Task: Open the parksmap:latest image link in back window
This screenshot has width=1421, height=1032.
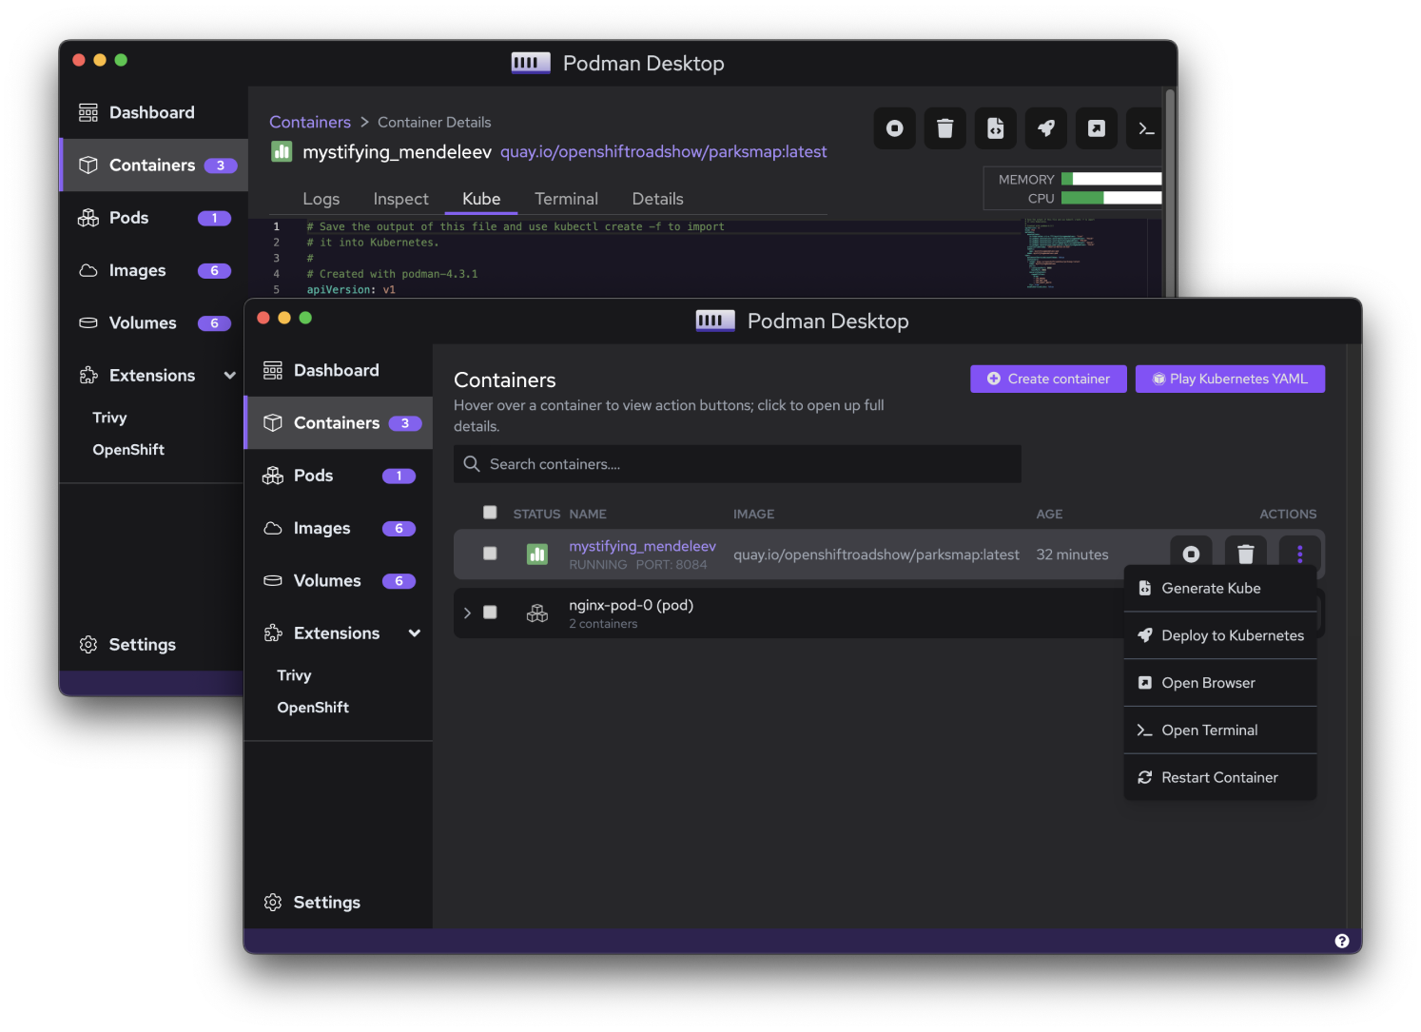Action: pos(664,152)
